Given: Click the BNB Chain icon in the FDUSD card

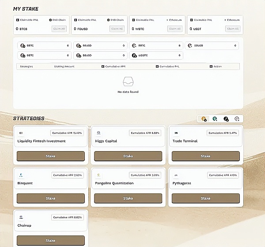Looking at the screenshot, I should pyautogui.click(x=108, y=20).
